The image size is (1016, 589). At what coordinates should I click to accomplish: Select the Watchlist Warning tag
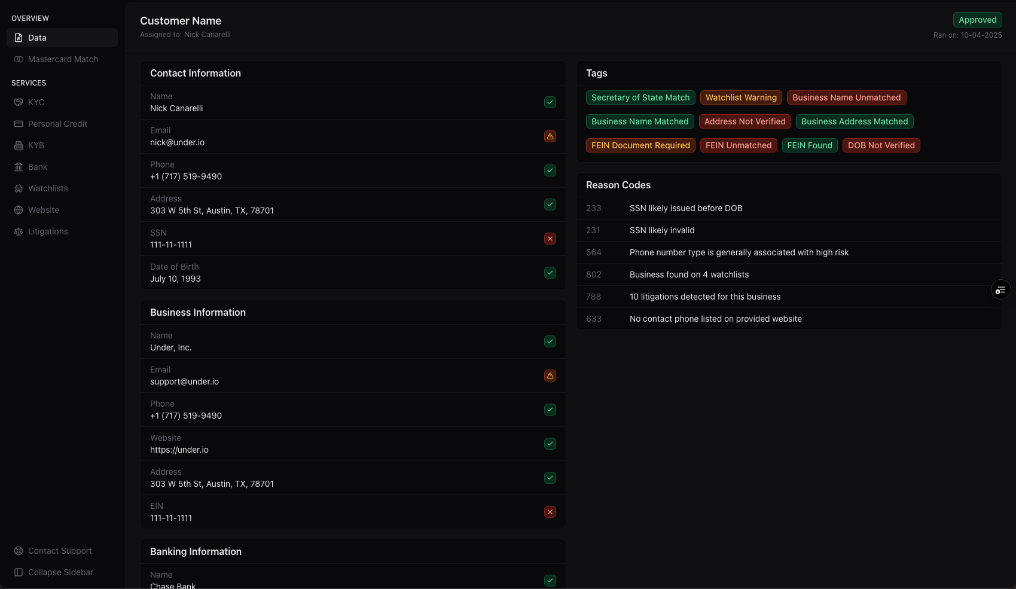point(740,97)
